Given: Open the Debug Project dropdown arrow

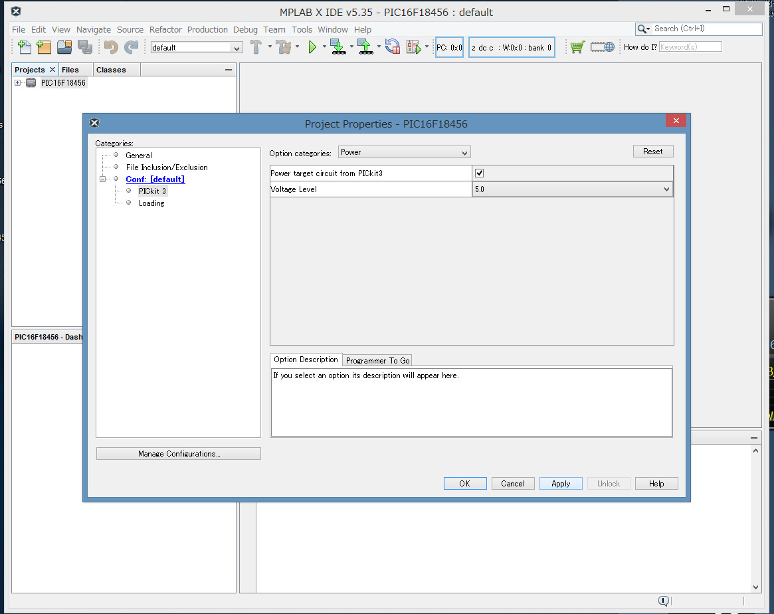Looking at the screenshot, I should [427, 47].
